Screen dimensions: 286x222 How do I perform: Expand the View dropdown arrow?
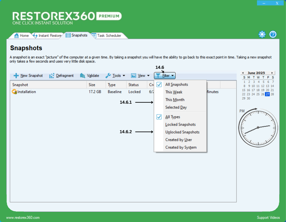pos(148,75)
